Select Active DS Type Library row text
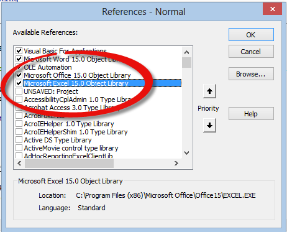 [x=58, y=140]
